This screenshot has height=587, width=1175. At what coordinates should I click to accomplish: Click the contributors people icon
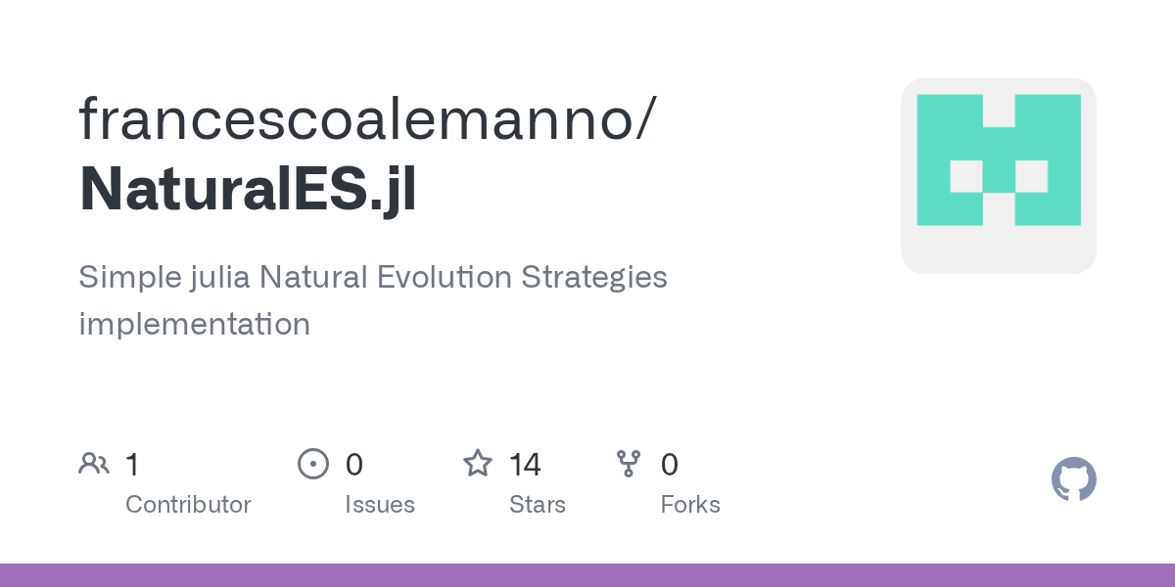tap(94, 463)
